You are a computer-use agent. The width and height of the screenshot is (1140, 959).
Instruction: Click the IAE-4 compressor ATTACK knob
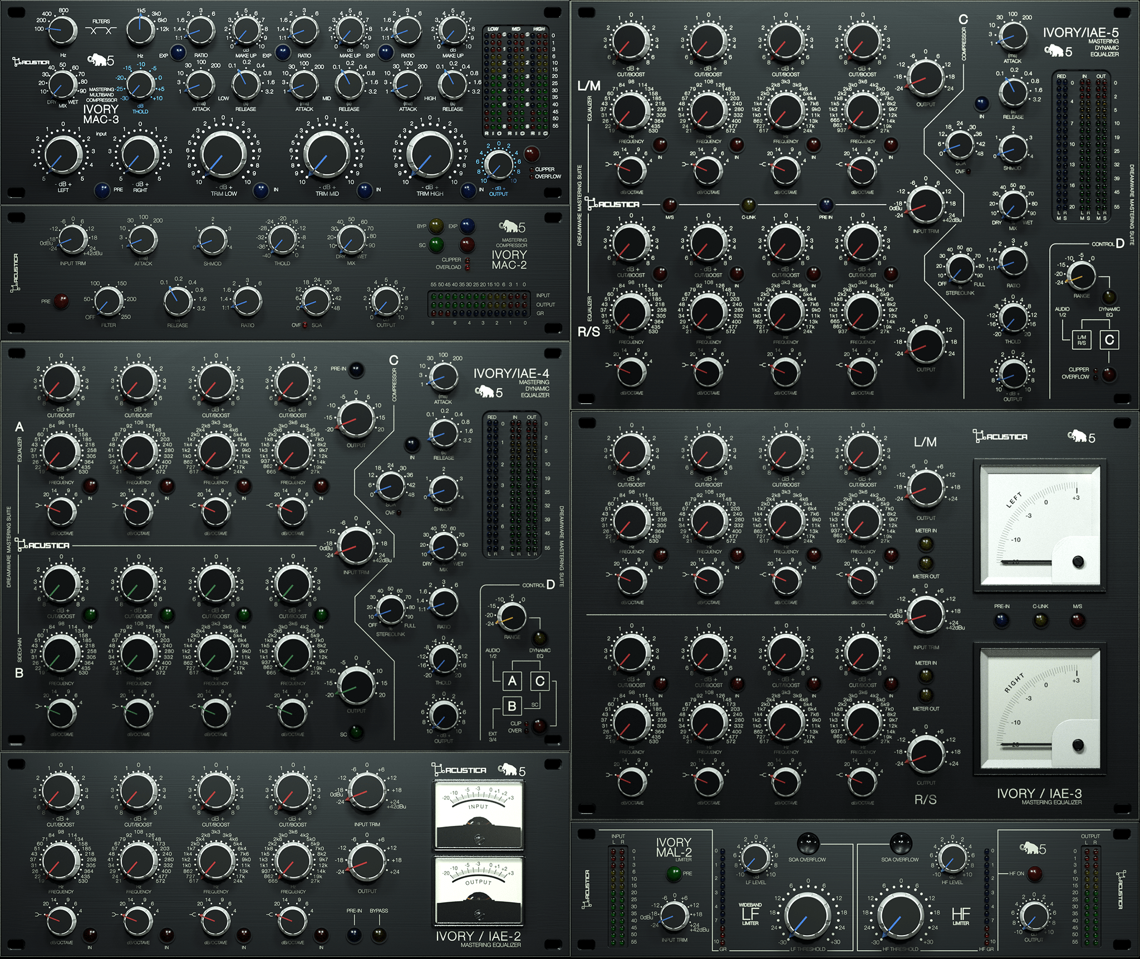tap(443, 378)
